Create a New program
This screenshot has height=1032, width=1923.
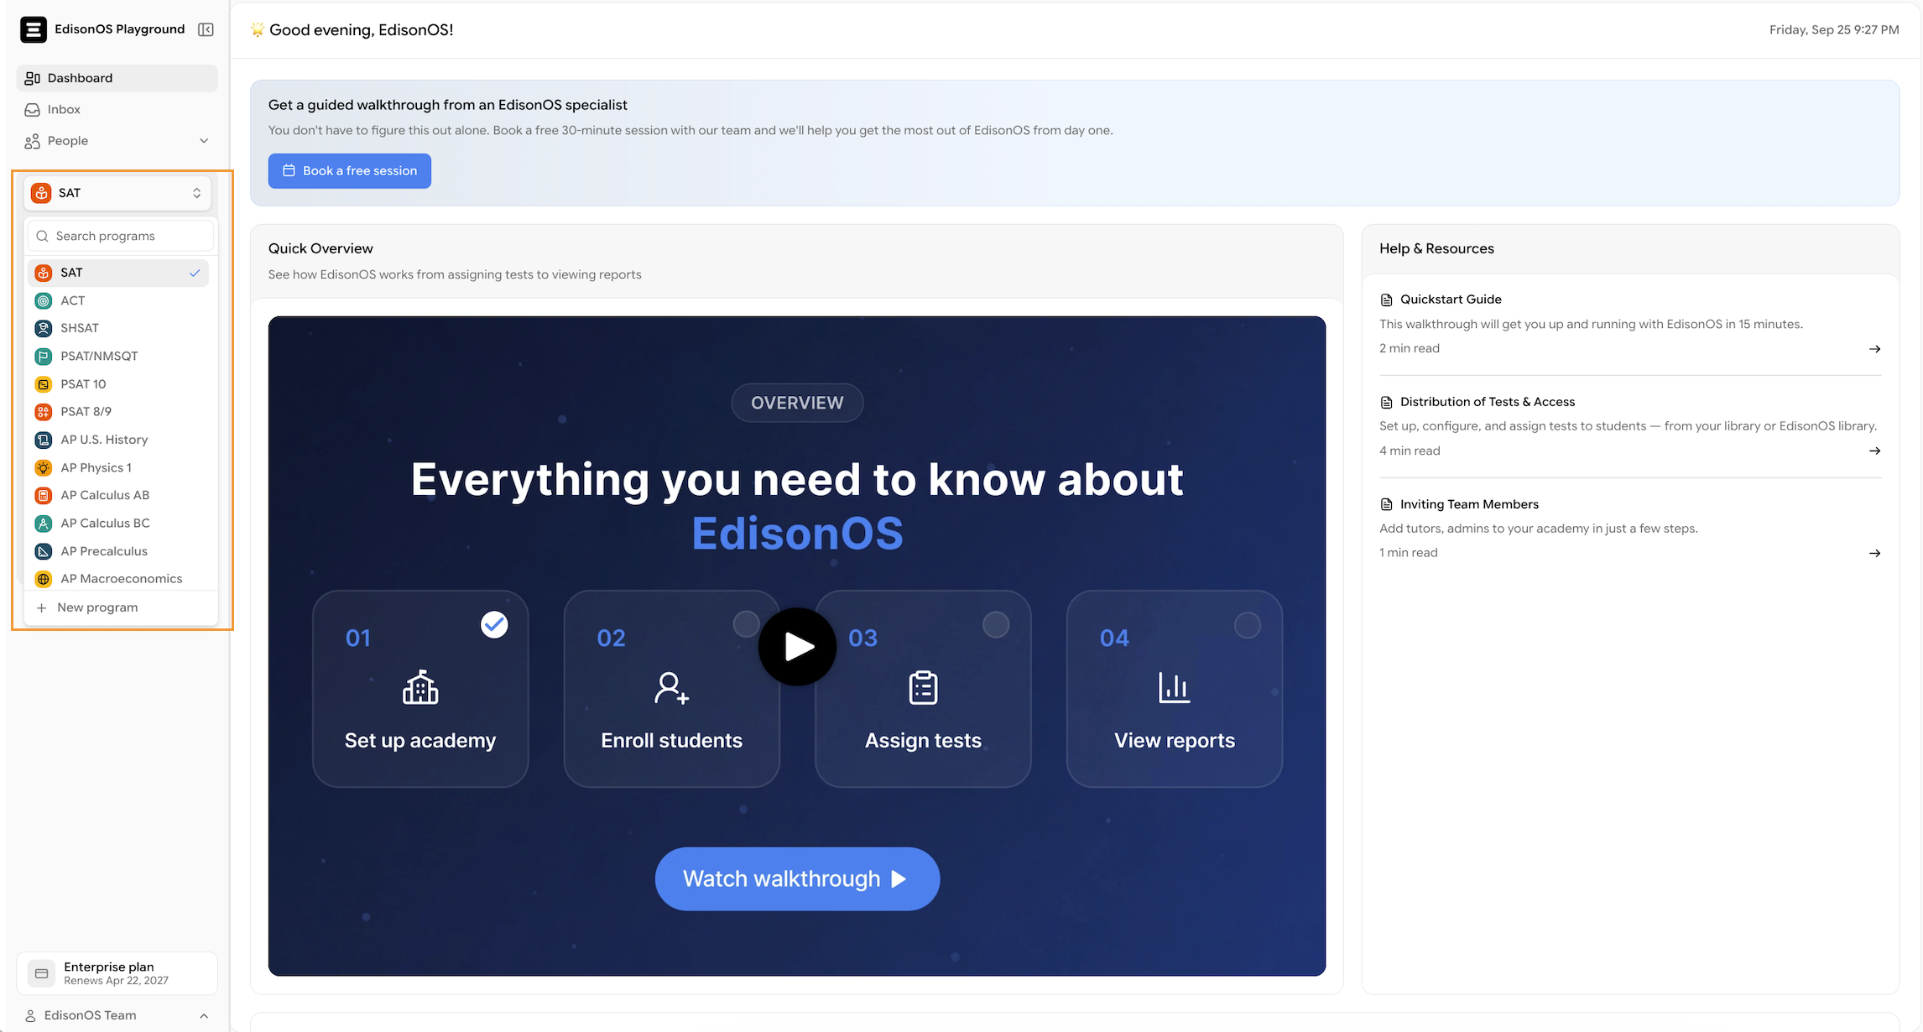121,607
